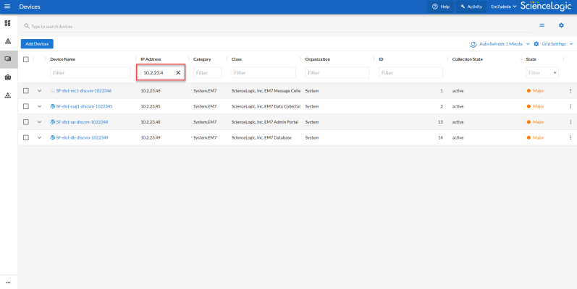Open actions menu for SF-dist-cug1-discvm-1022345 row

click(570, 106)
